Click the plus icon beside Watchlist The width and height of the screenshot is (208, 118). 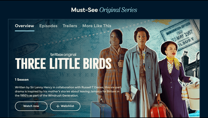58,106
